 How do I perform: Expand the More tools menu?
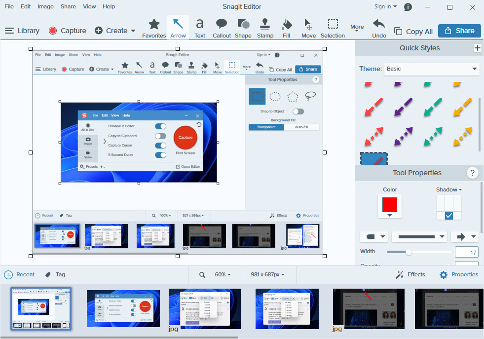pos(357,28)
